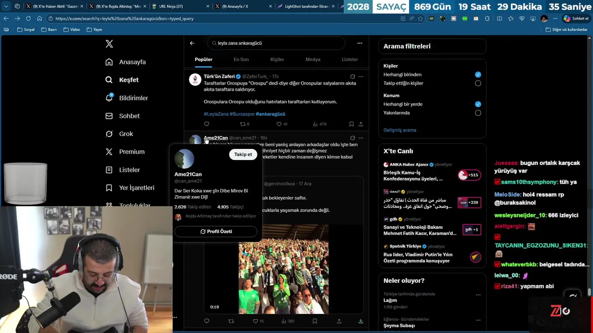Switch to Popüler tab

[x=203, y=59]
